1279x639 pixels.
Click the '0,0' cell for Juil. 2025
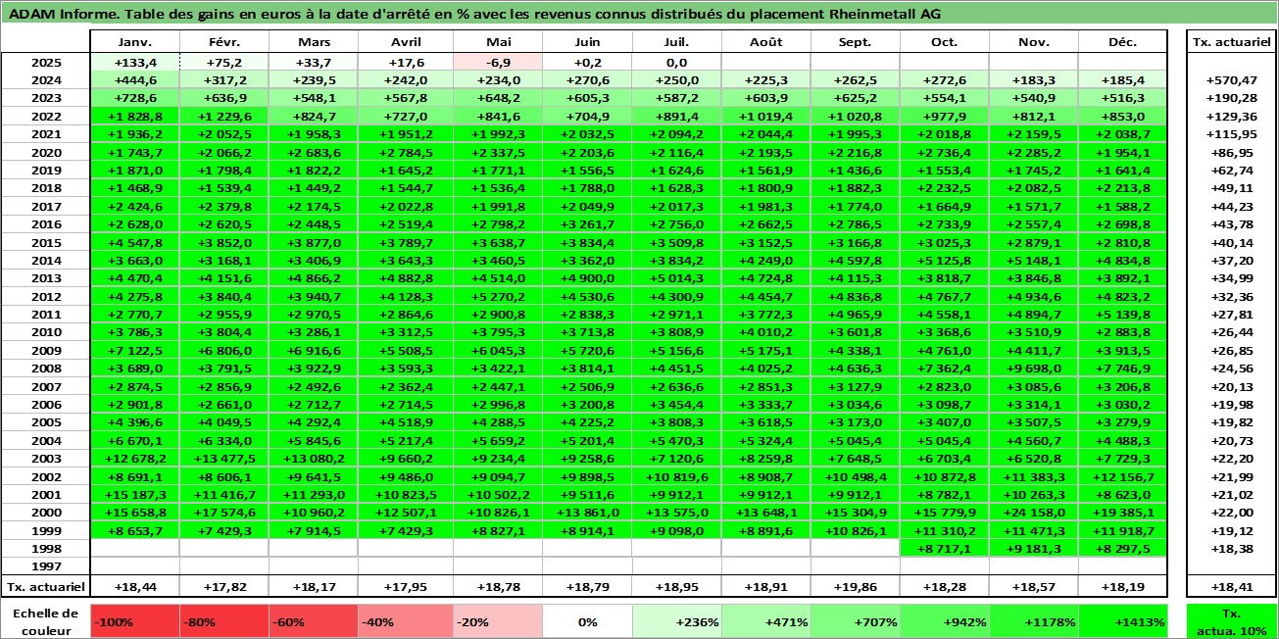pos(676,62)
